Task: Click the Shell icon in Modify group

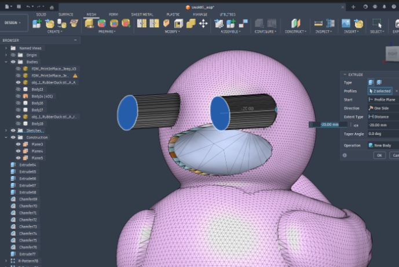Action: (178, 23)
